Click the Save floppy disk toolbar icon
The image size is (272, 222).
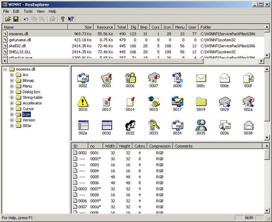pos(16,19)
